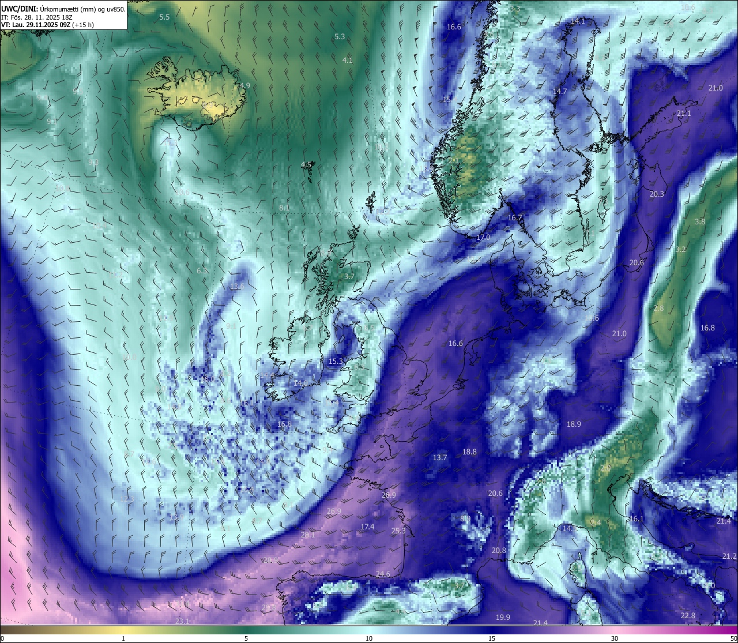
Task: Select the 14.1 value label
Action: click(578, 21)
